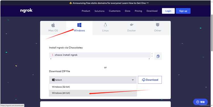Choose Windows (64-bit) option
This screenshot has height=107, width=213.
93,93
